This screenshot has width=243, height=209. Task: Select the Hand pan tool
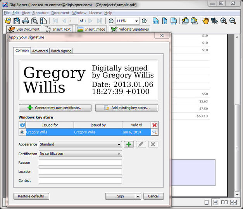[x=206, y=21]
